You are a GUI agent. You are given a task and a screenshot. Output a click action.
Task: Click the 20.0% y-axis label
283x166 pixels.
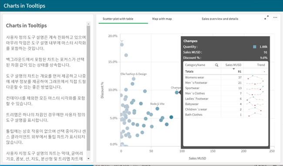tap(113, 36)
